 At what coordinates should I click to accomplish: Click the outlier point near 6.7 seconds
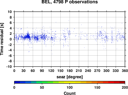tap(69, 21)
